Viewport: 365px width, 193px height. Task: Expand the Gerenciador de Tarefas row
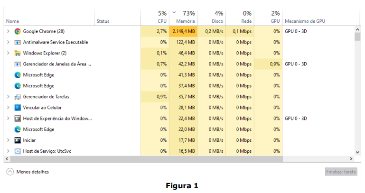[8, 97]
